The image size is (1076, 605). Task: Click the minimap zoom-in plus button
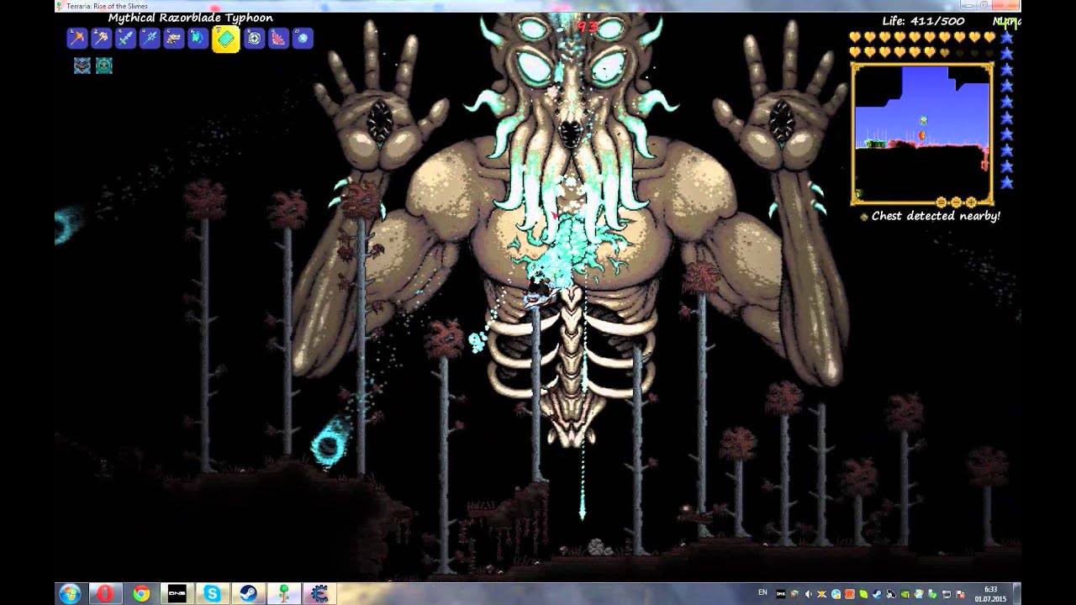tap(971, 203)
